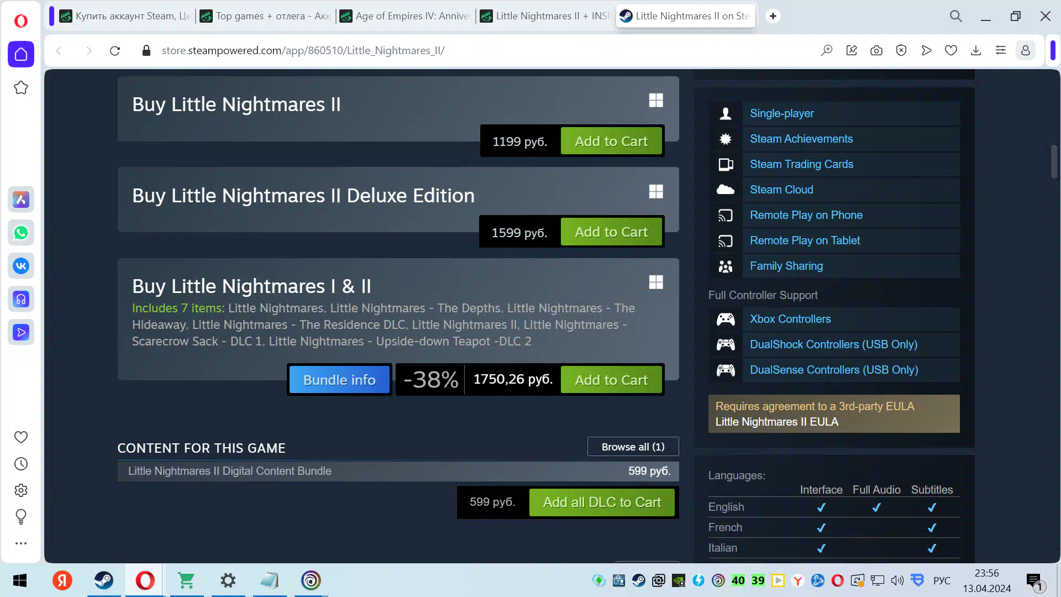1061x597 pixels.
Task: Open Aria AI sidebar icon
Action: (x=21, y=200)
